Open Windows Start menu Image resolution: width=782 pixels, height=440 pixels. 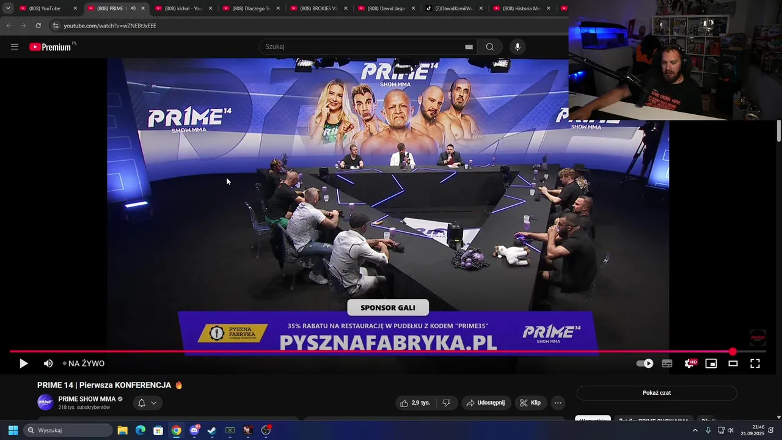(x=13, y=430)
